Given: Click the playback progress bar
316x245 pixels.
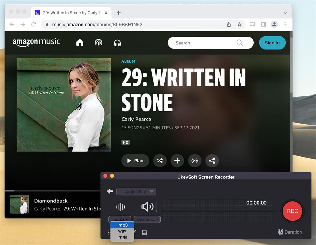Looking at the screenshot, I should (52, 191).
